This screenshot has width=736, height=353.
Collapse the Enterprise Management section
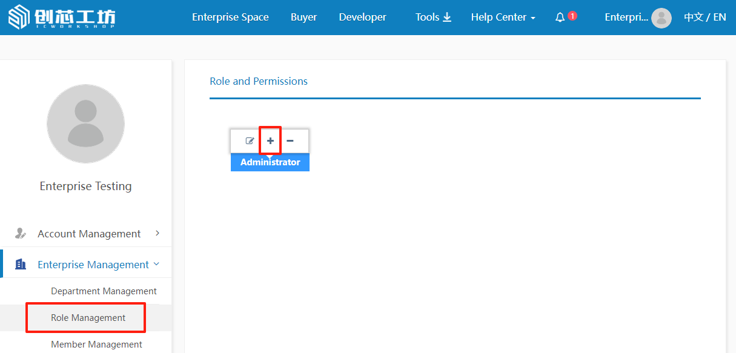click(156, 264)
